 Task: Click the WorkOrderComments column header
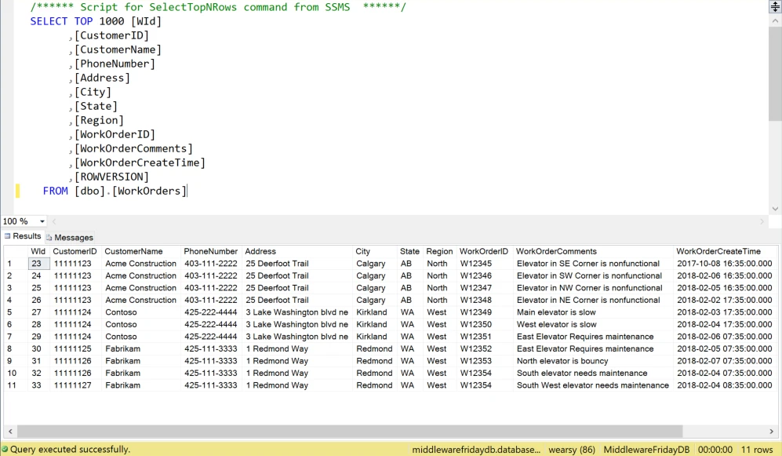(555, 251)
